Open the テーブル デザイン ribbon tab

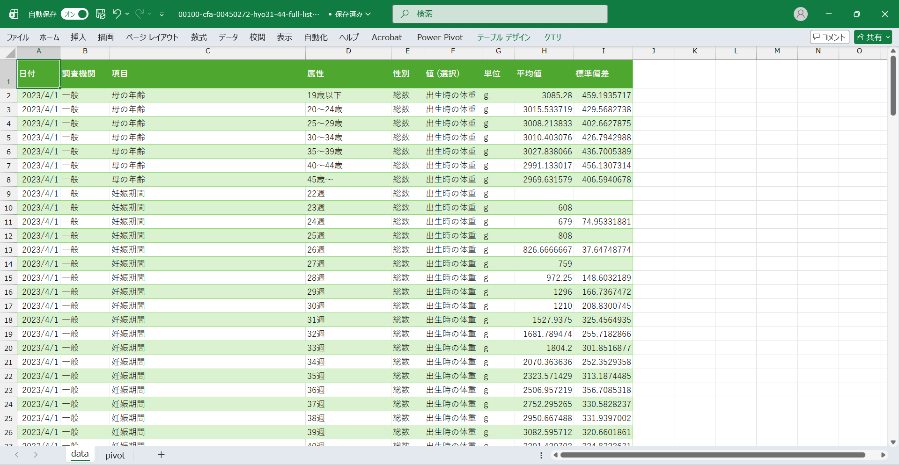tap(503, 37)
